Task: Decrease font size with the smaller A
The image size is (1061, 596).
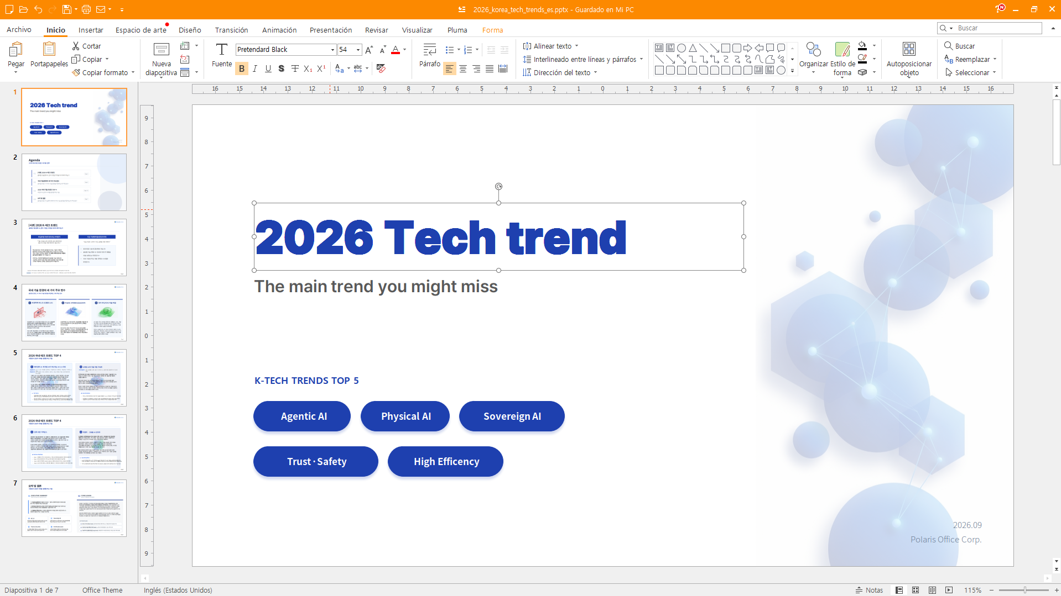Action: tap(383, 50)
